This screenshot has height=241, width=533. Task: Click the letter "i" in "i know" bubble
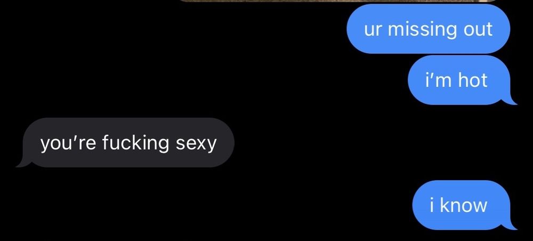432,205
